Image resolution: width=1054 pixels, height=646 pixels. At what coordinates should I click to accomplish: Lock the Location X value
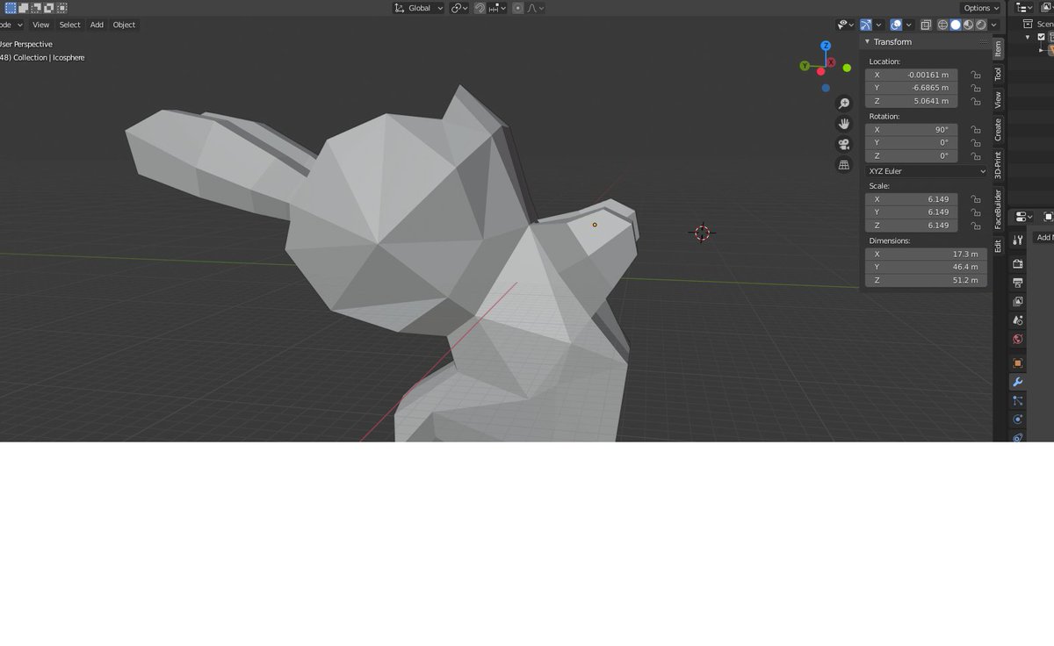pos(976,75)
